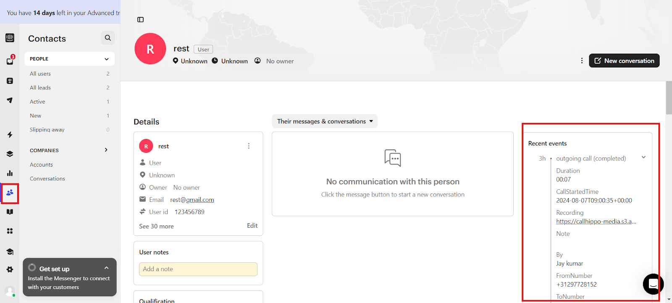
Task: Open Accounts under Companies
Action: [41, 165]
